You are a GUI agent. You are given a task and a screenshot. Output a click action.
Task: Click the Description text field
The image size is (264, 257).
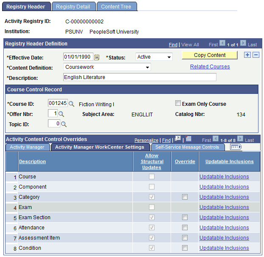[140, 77]
